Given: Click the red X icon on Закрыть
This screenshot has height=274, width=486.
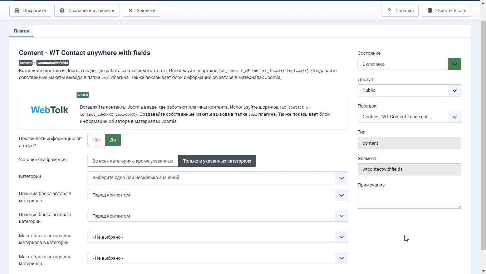Looking at the screenshot, I should 130,11.
